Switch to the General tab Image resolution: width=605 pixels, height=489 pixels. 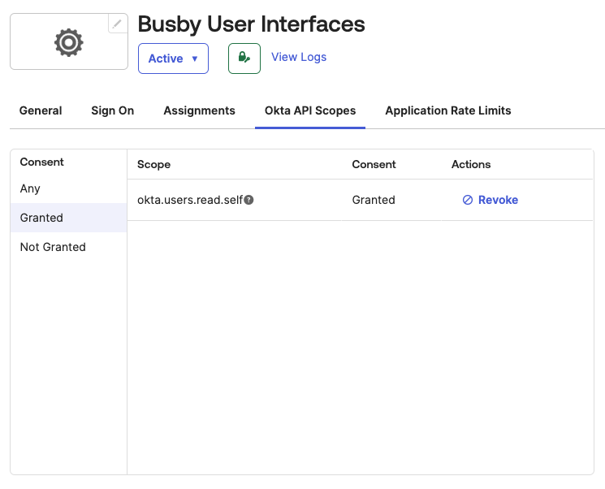(x=41, y=110)
